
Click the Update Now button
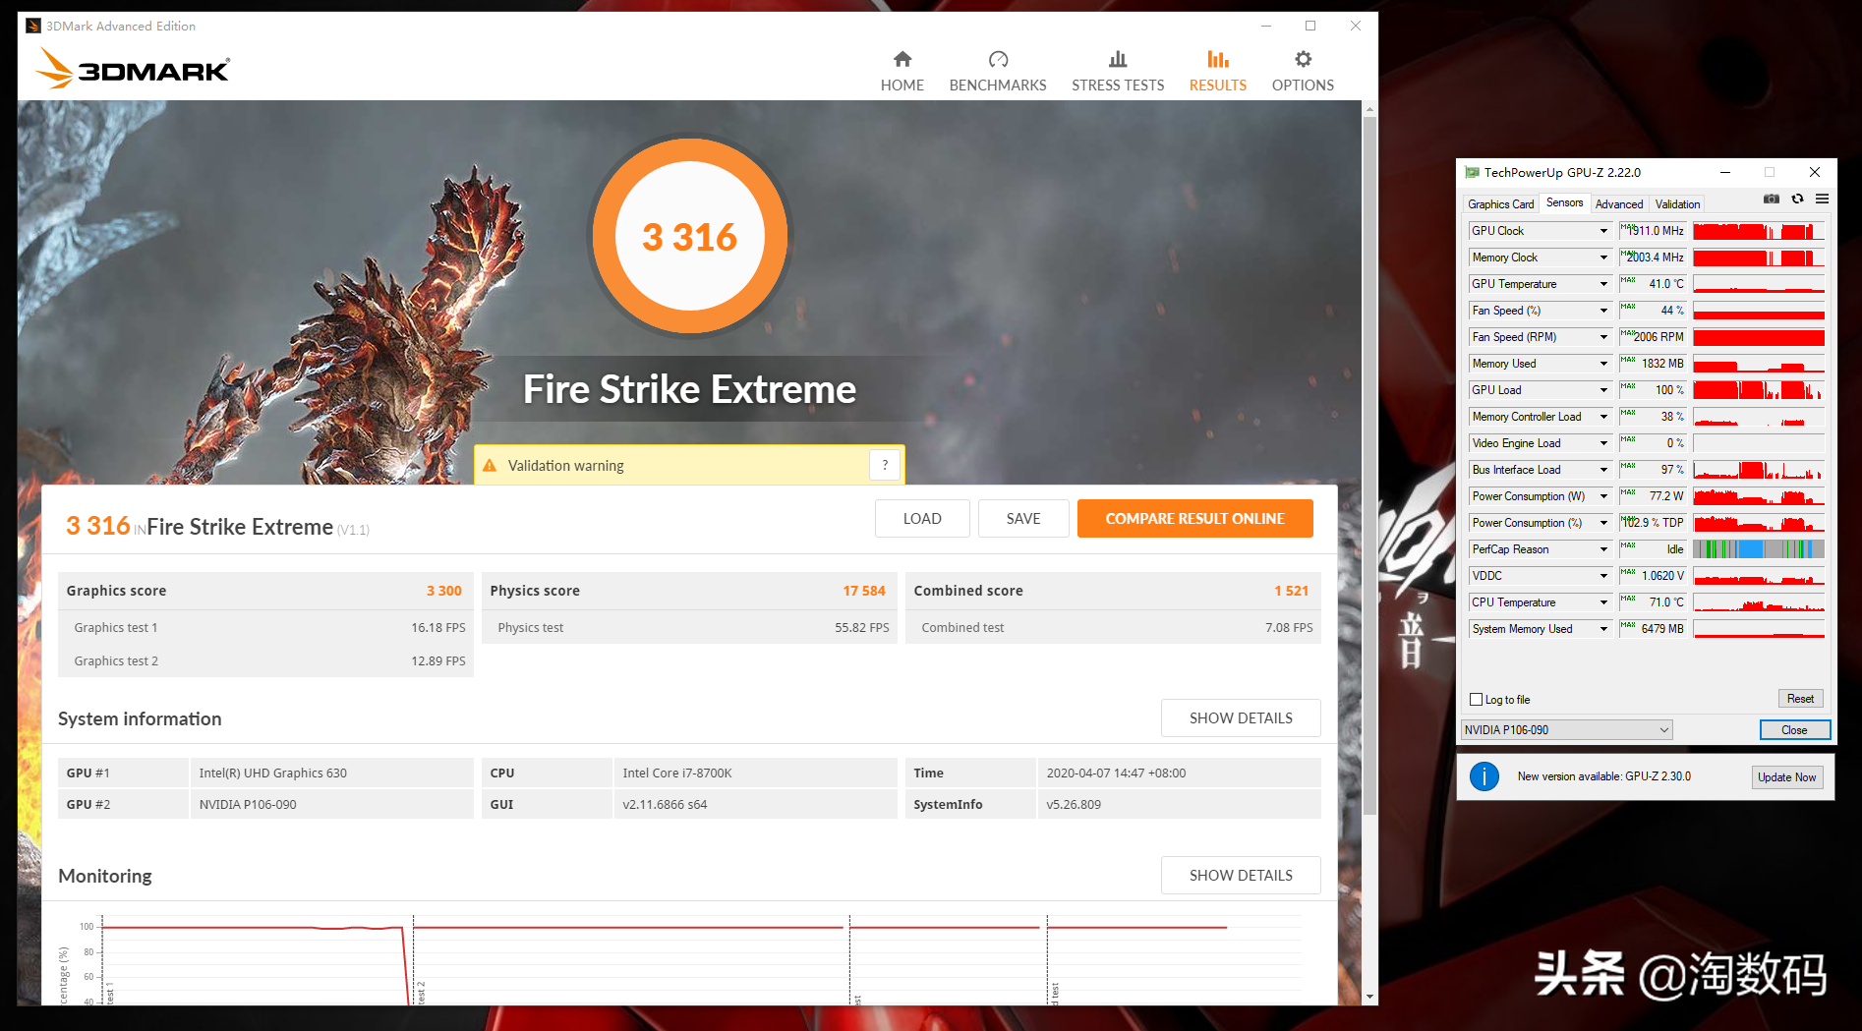point(1786,777)
